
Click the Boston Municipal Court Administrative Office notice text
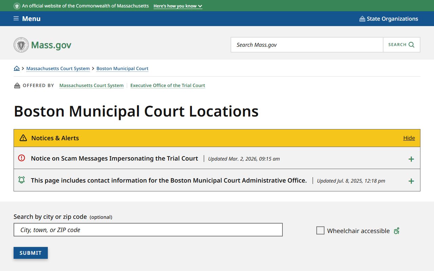pos(169,180)
